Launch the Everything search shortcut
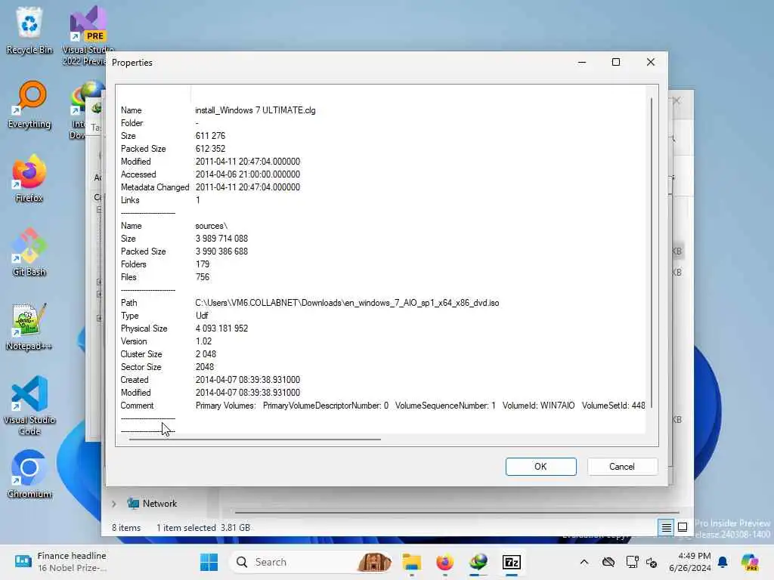 pos(29,104)
